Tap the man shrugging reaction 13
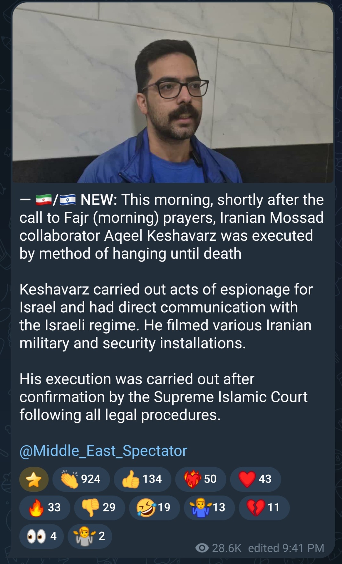The width and height of the screenshot is (342, 564). pos(209,508)
